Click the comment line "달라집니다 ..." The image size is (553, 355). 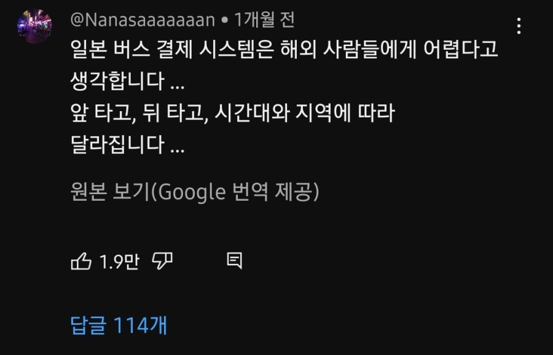point(127,145)
